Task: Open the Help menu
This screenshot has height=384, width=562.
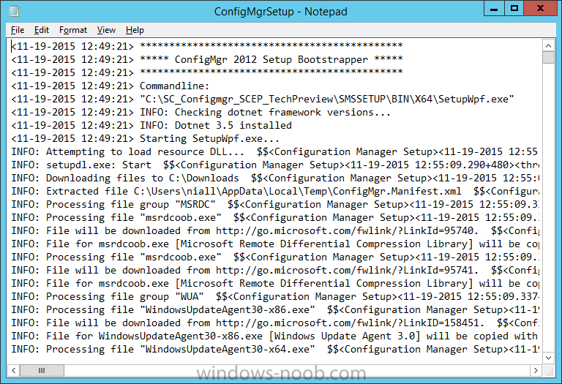Action: coord(135,30)
